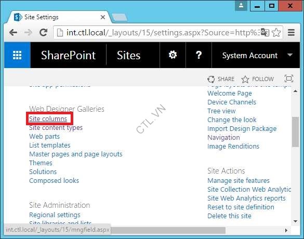The width and height of the screenshot is (304, 239).
Task: Minimize the Chrome window
Action: pyautogui.click(x=257, y=6)
